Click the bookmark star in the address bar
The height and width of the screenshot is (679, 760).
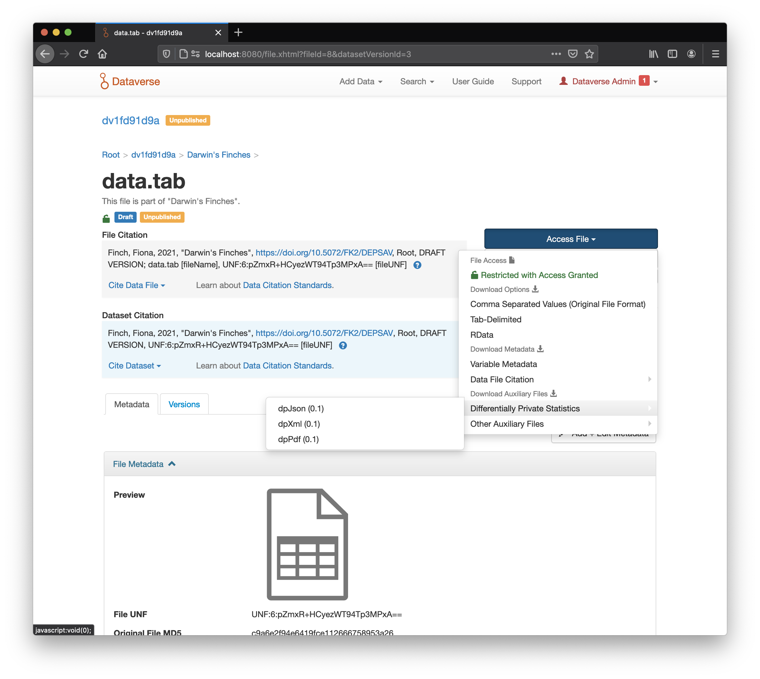[589, 54]
